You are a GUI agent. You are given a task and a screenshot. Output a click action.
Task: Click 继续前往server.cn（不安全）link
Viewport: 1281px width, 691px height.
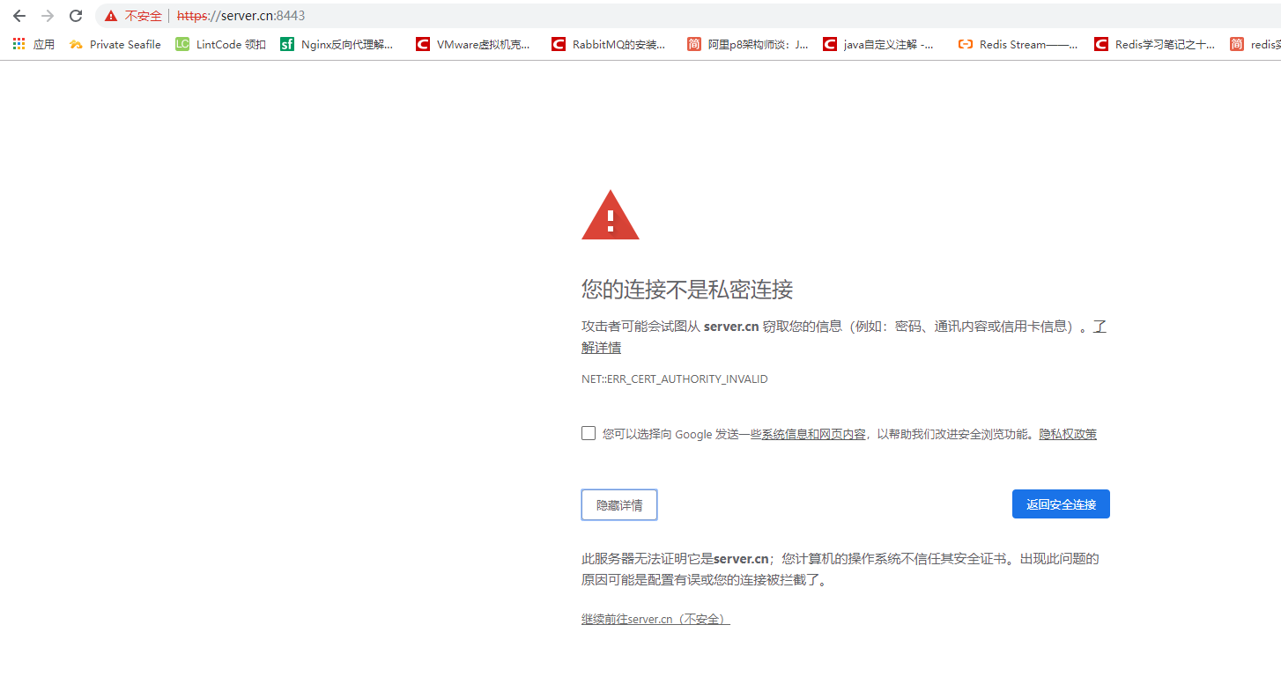click(655, 619)
